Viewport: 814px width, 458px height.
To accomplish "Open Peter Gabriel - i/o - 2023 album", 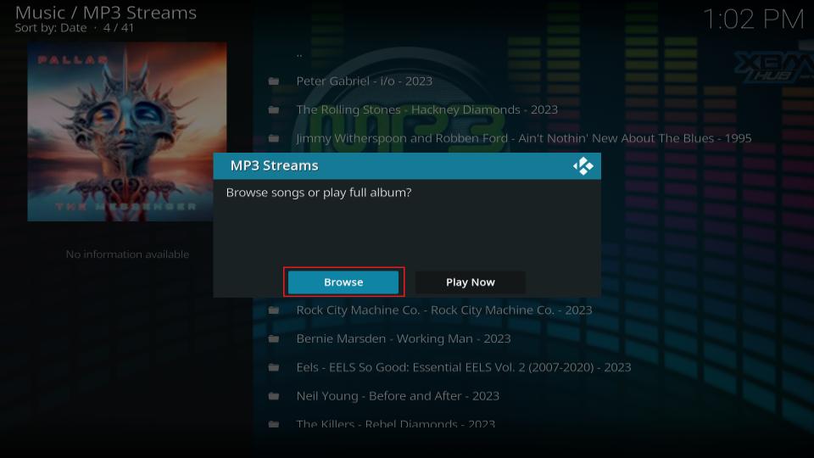I will coord(364,81).
